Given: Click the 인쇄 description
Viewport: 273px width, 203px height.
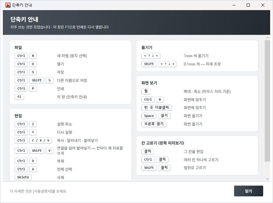Looking at the screenshot, I should point(60,89).
